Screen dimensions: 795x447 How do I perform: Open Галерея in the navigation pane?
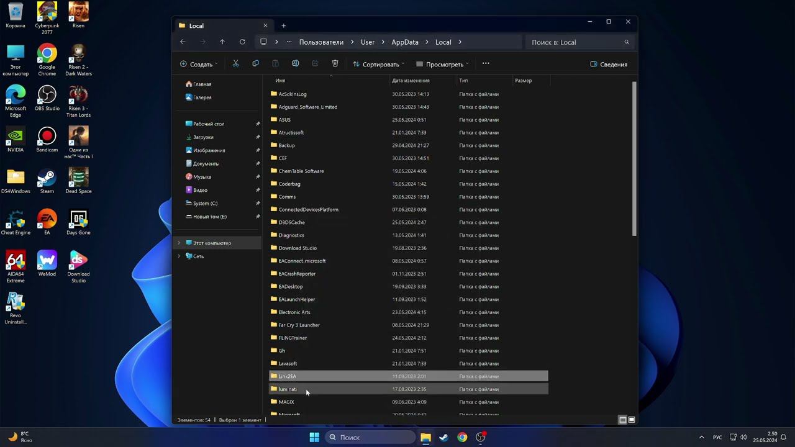[x=202, y=97]
